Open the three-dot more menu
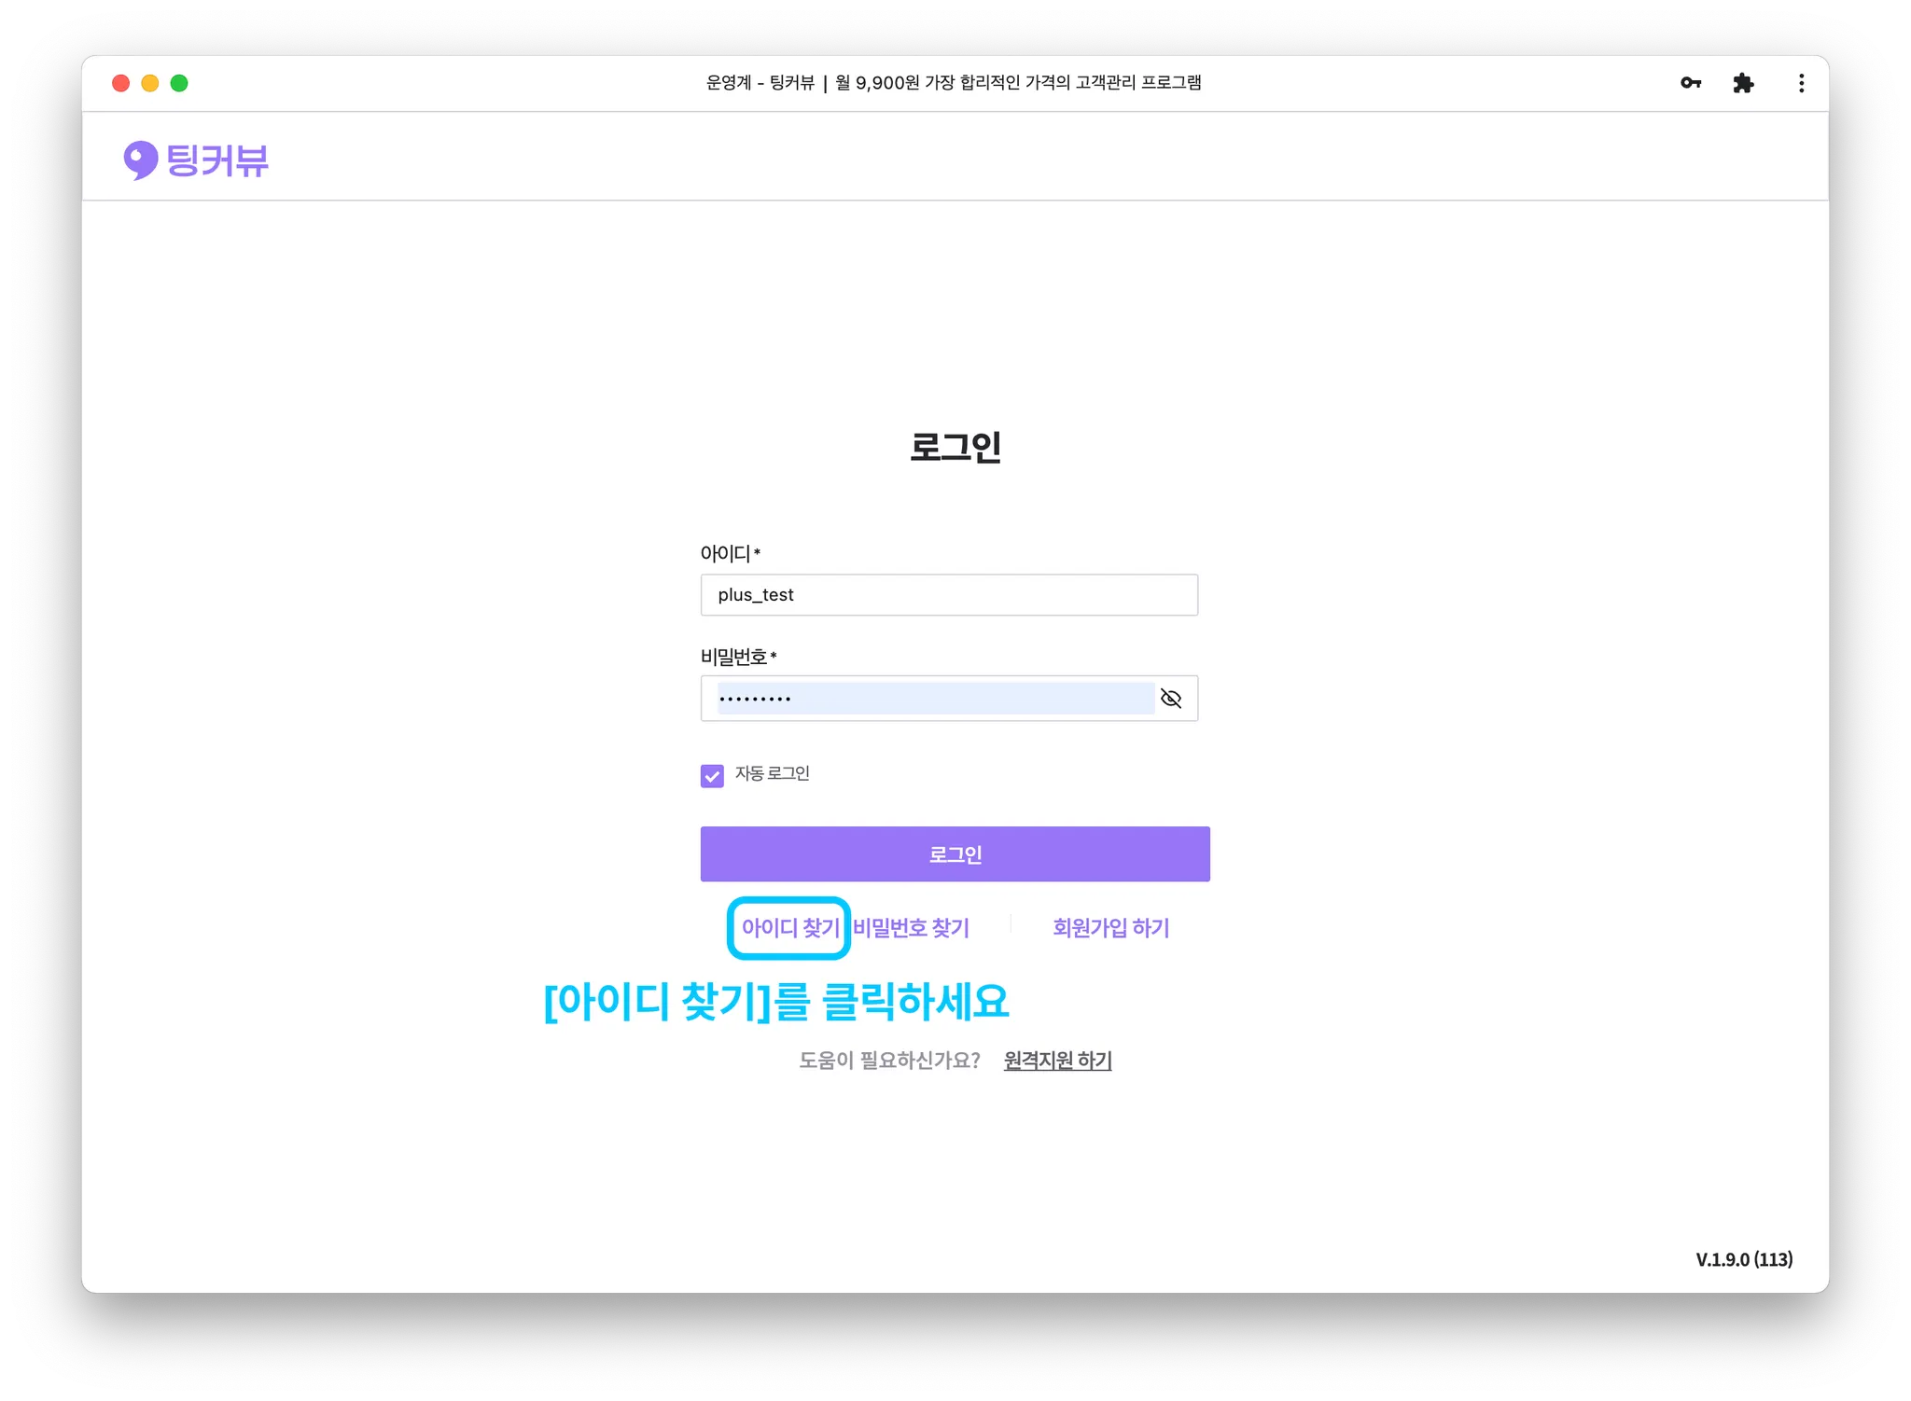 [x=1801, y=83]
